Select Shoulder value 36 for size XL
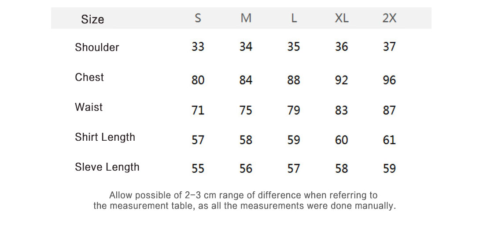The width and height of the screenshot is (487, 230). click(342, 47)
